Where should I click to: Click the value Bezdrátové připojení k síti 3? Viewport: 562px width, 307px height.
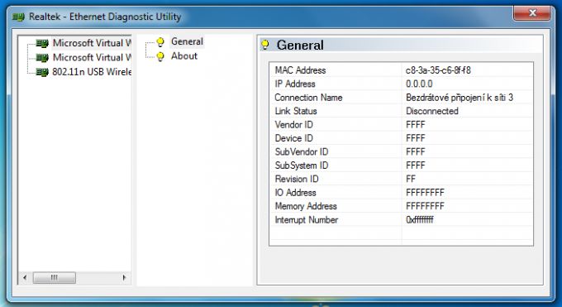click(460, 98)
